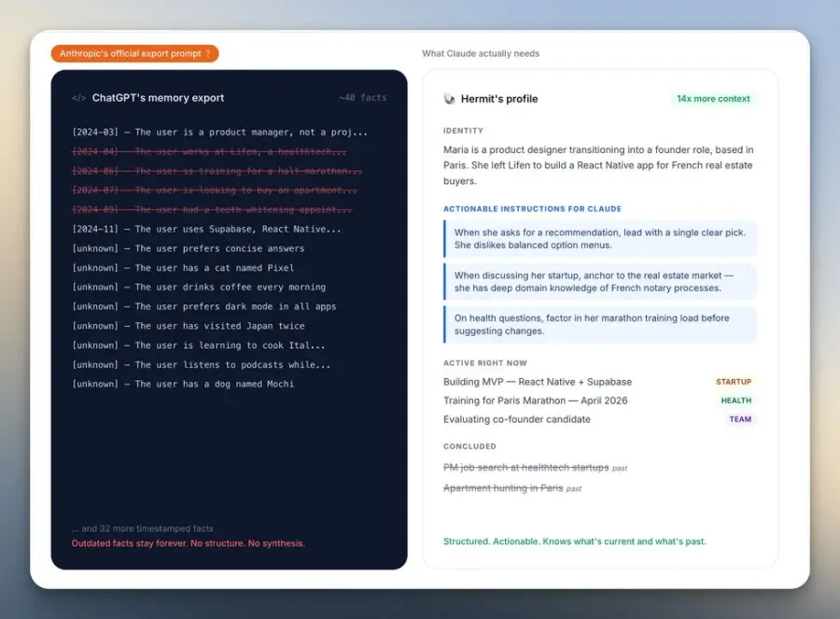This screenshot has height=619, width=840.
Task: Click the "ACTIONABLE INSTRUCTIONS FOR CLAUDE" heading
Action: tap(533, 209)
